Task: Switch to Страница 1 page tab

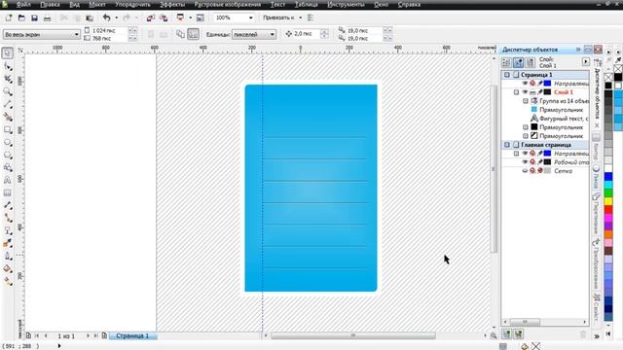Action: point(132,335)
